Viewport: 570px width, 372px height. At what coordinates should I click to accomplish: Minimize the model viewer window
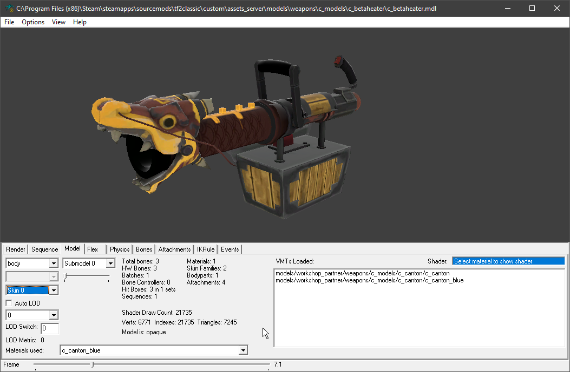pos(508,8)
